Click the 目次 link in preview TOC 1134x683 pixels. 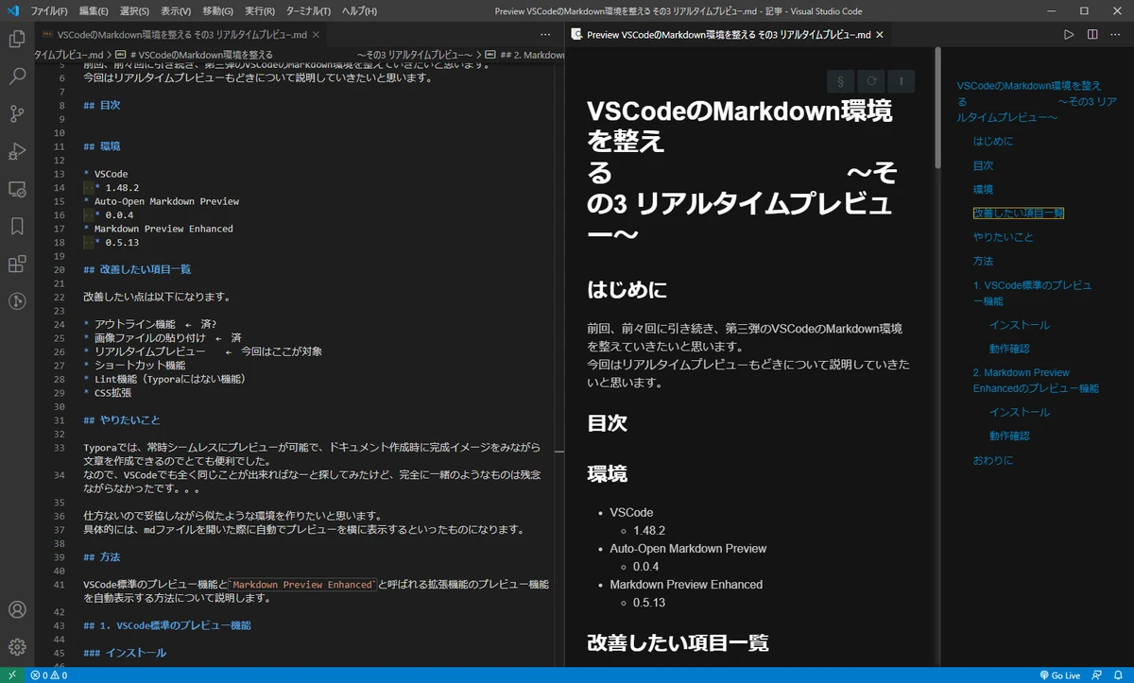(x=983, y=165)
